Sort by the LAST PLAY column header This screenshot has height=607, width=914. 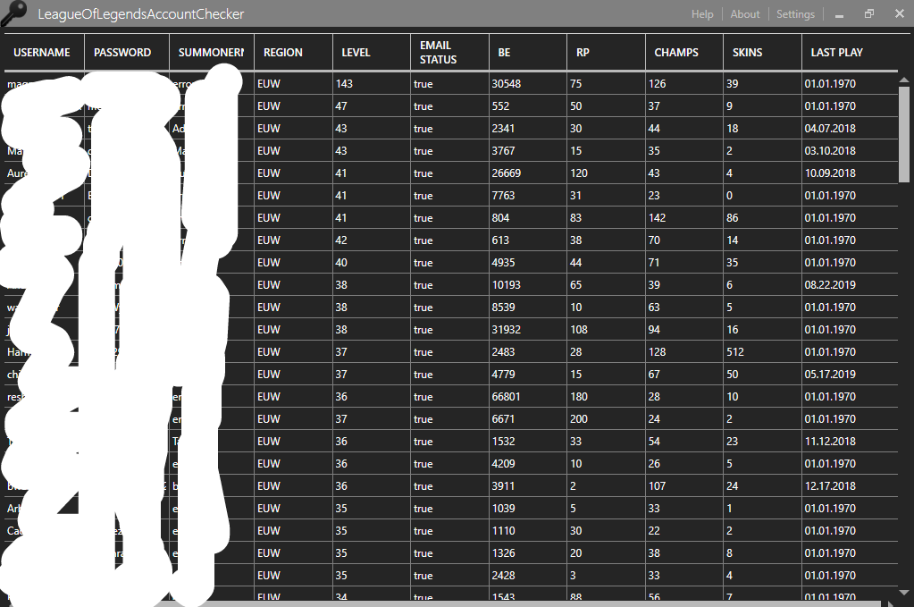850,53
